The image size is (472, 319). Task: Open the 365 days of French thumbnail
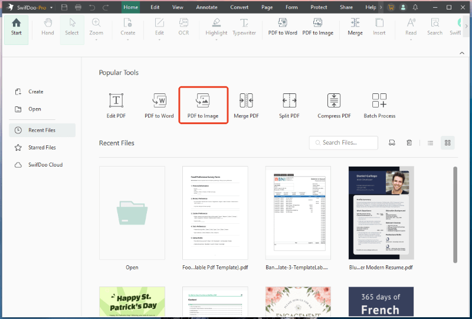click(381, 301)
